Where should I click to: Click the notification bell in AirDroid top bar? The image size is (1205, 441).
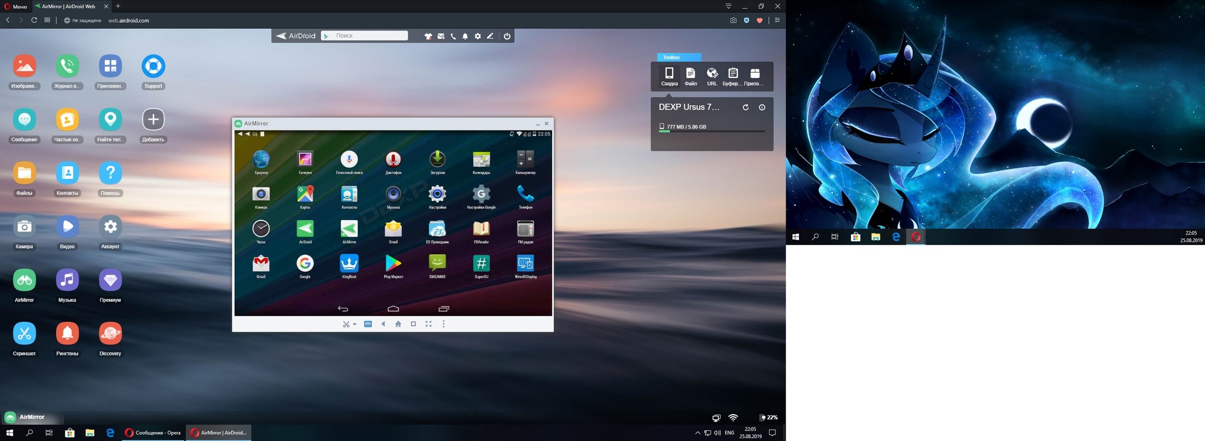point(465,36)
